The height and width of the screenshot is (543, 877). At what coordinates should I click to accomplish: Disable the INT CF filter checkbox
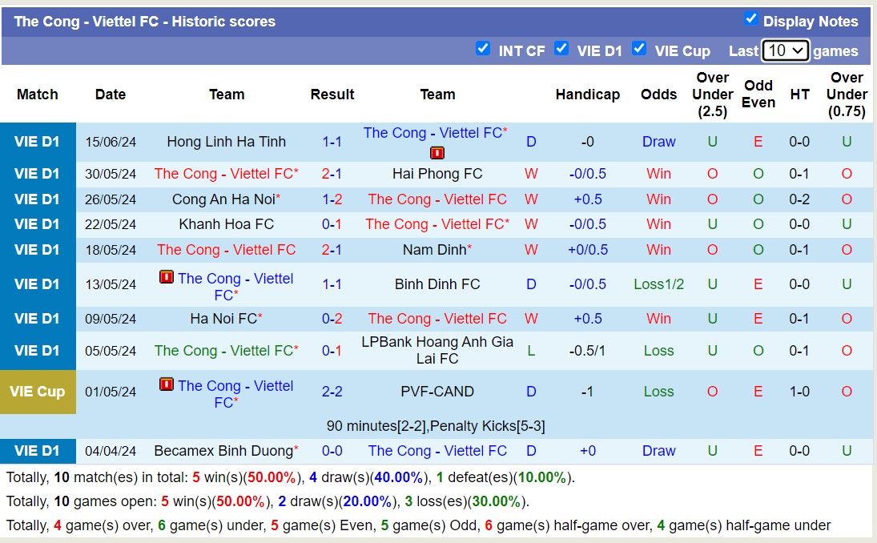tap(484, 49)
